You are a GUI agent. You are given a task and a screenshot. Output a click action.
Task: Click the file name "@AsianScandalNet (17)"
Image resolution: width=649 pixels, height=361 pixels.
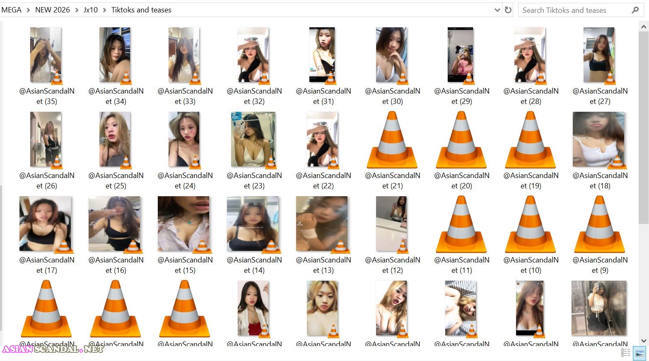pos(47,265)
